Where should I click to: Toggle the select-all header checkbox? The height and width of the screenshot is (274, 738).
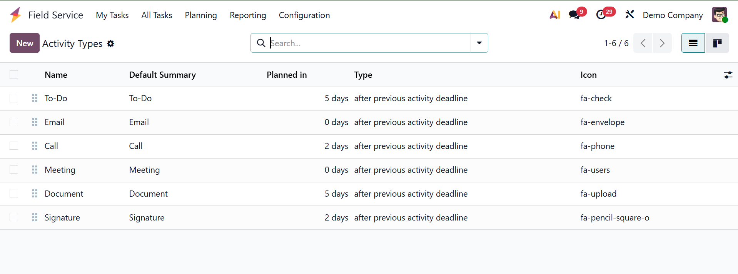14,75
